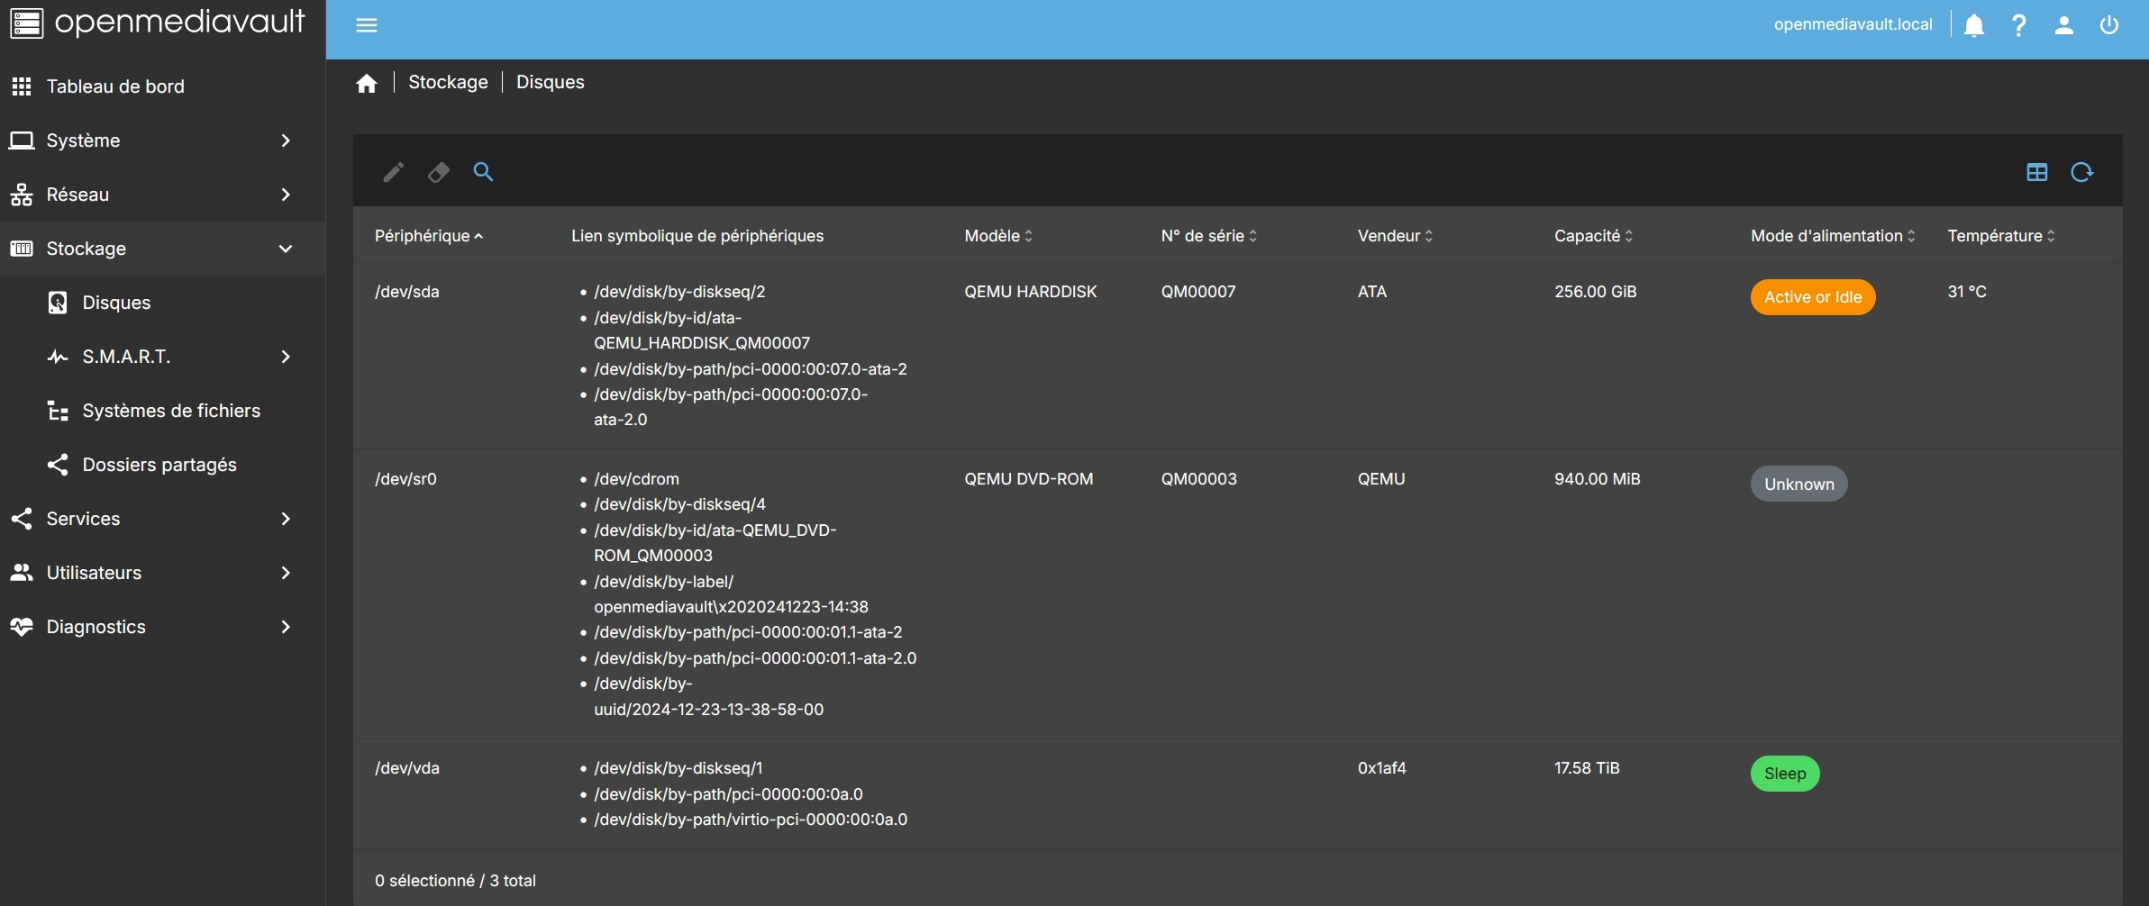Open Tableau de bord menu item
Screen dimensions: 2149x906
point(162,86)
